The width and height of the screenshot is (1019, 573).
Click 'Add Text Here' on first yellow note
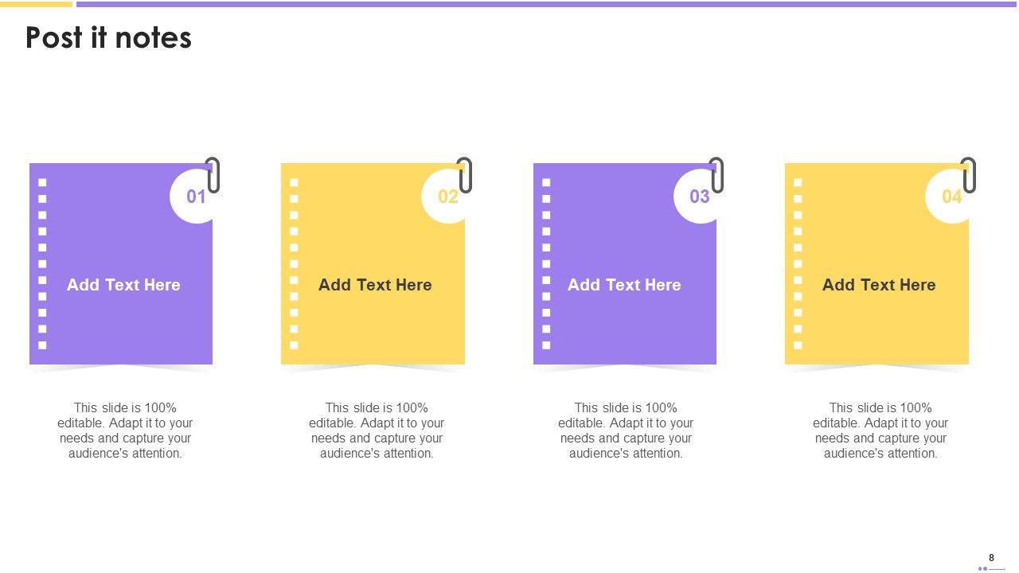click(375, 285)
